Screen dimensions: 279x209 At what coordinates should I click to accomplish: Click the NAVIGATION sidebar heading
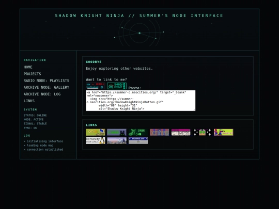[35, 60]
